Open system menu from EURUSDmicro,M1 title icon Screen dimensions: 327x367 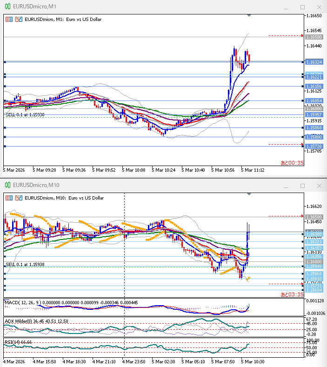[x=7, y=7]
